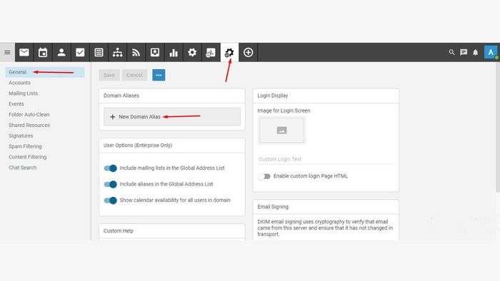Open the Reports bar chart icon

tap(174, 53)
